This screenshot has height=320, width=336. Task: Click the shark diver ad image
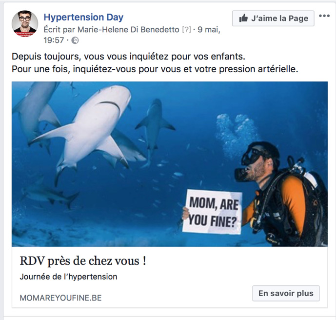tap(170, 164)
